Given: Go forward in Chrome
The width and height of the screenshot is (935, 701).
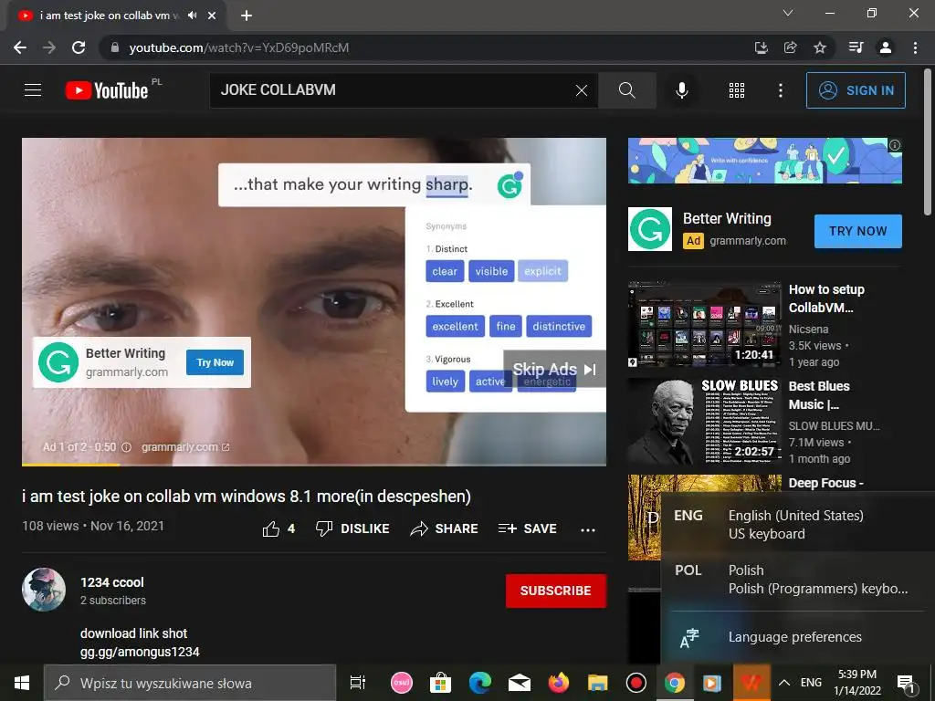Looking at the screenshot, I should 49,47.
